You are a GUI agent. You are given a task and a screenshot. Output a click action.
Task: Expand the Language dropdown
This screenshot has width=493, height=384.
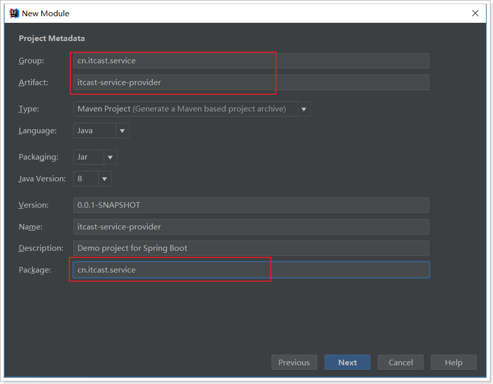[x=122, y=131]
